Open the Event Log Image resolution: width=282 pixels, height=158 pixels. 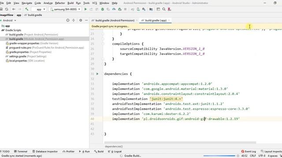tap(249, 151)
